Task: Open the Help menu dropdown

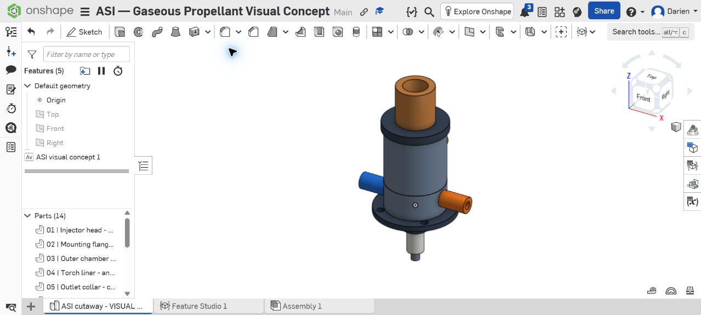Action: 635,12
